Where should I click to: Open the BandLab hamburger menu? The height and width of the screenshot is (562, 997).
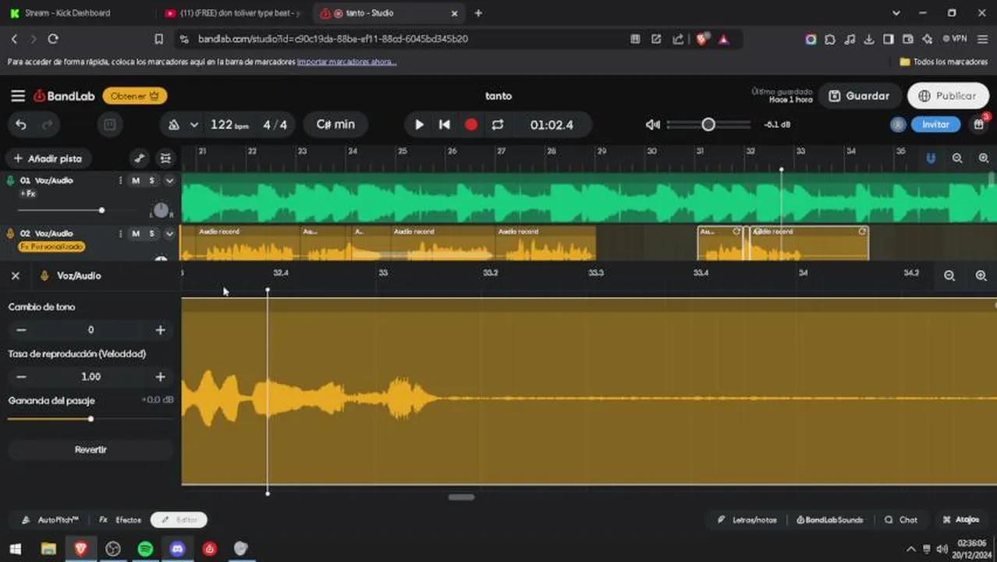coord(17,96)
